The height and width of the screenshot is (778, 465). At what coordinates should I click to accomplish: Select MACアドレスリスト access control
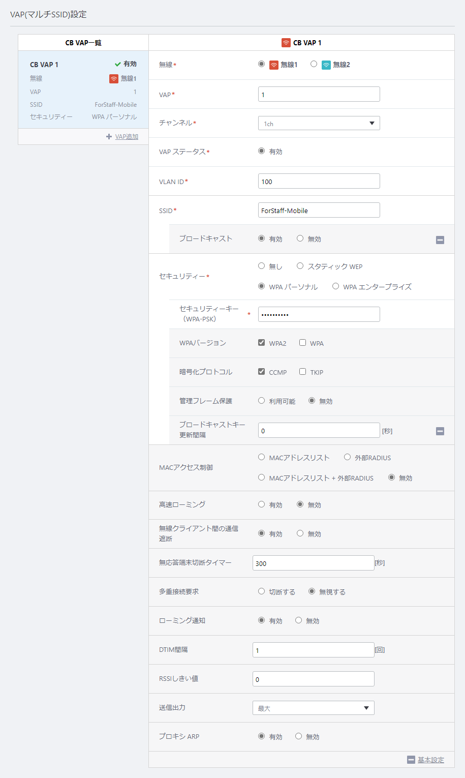click(261, 457)
